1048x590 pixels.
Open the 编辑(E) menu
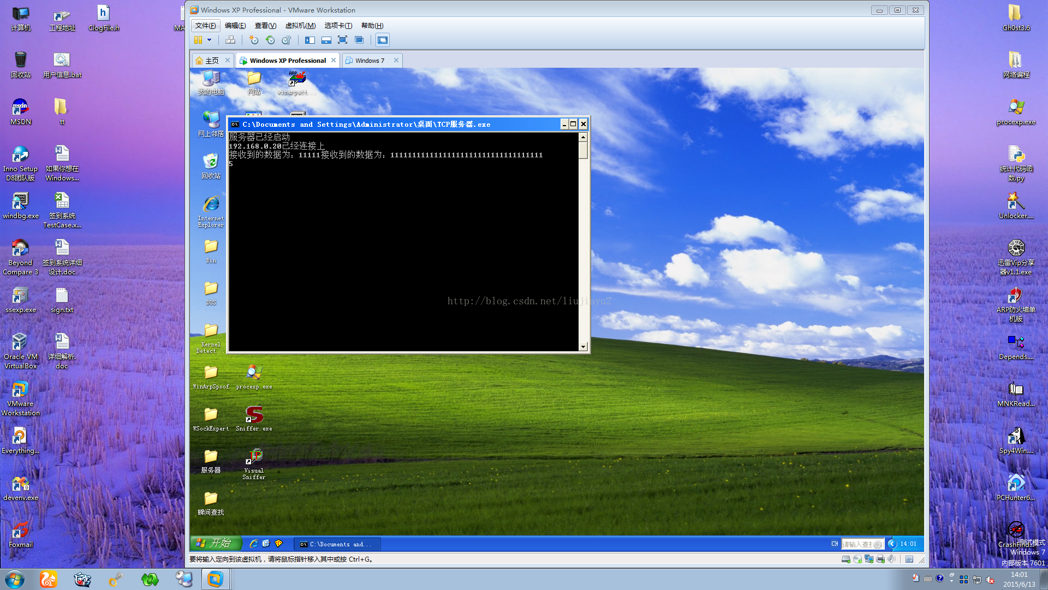(235, 26)
